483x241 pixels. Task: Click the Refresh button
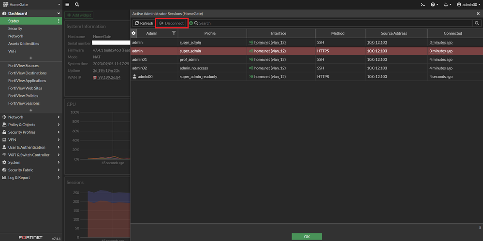tap(144, 23)
